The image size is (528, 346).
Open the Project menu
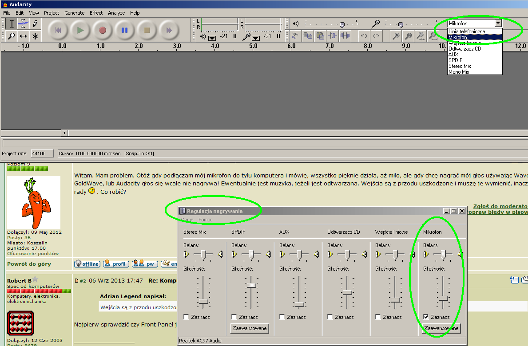click(x=52, y=13)
